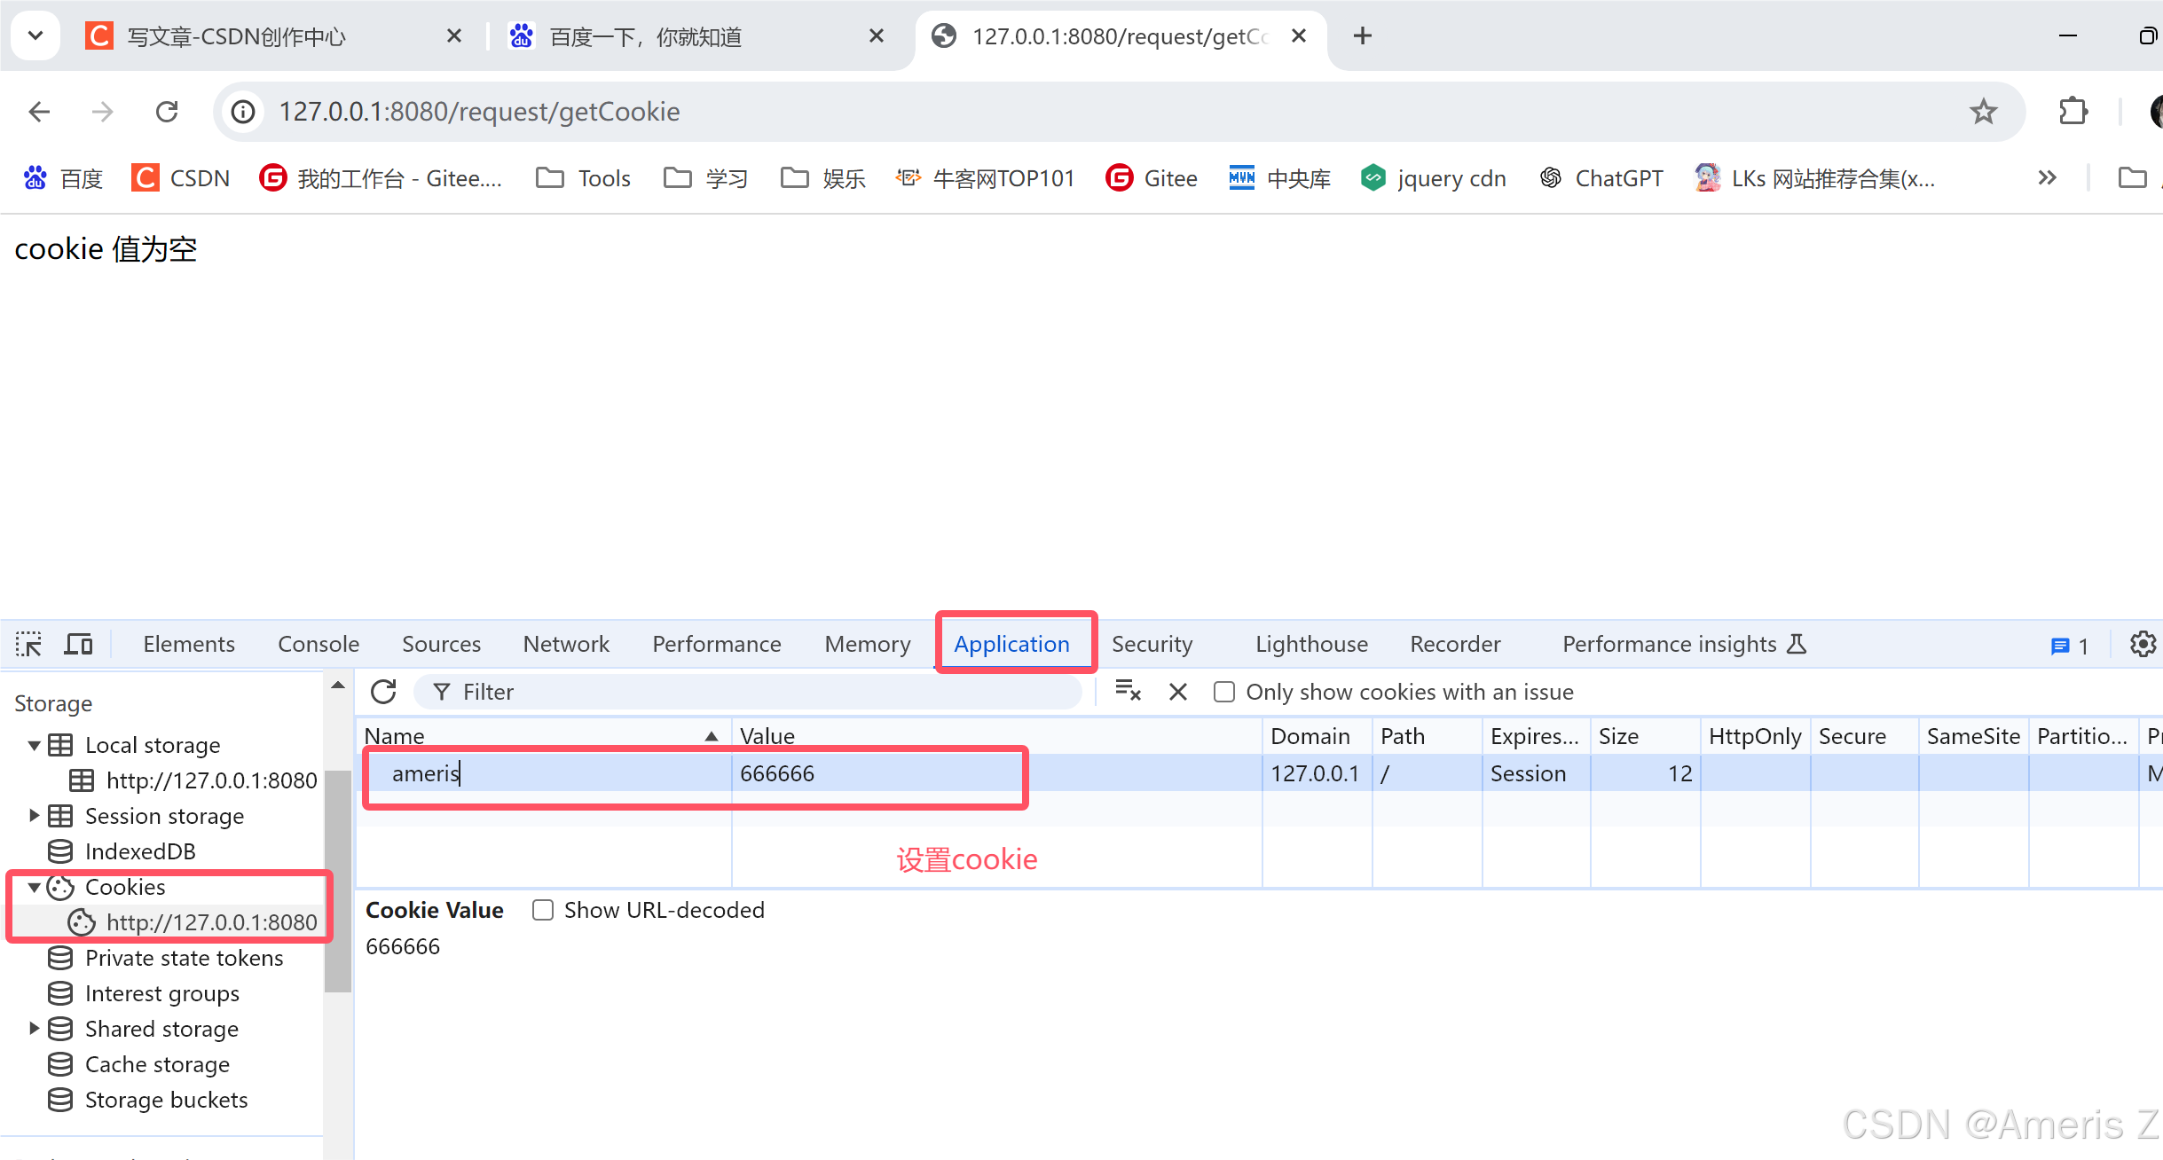
Task: Switch to the Network tab
Action: [x=566, y=644]
